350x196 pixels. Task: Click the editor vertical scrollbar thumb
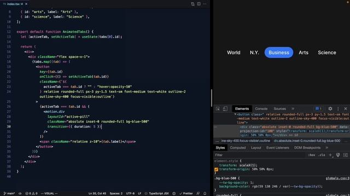pos(211,98)
